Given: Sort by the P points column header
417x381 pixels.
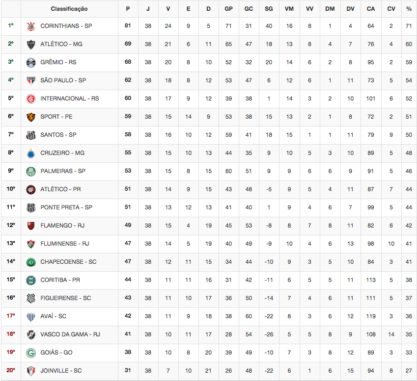Looking at the screenshot, I should [x=128, y=9].
